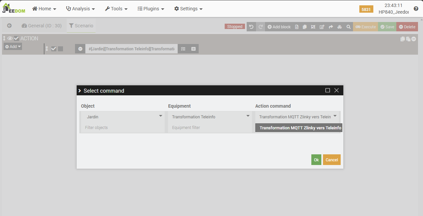
Task: Select highlighted Transformation MQTT Zlinky vers Teleinfo option
Action: (x=299, y=128)
